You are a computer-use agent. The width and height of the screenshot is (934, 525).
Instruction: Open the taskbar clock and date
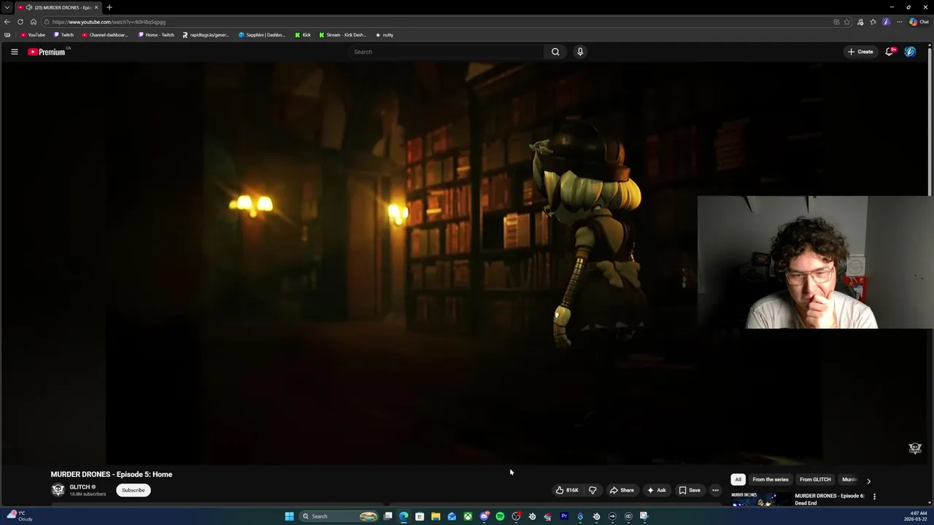pos(915,516)
